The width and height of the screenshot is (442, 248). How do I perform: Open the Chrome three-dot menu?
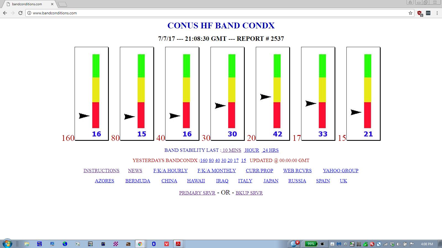(x=437, y=13)
